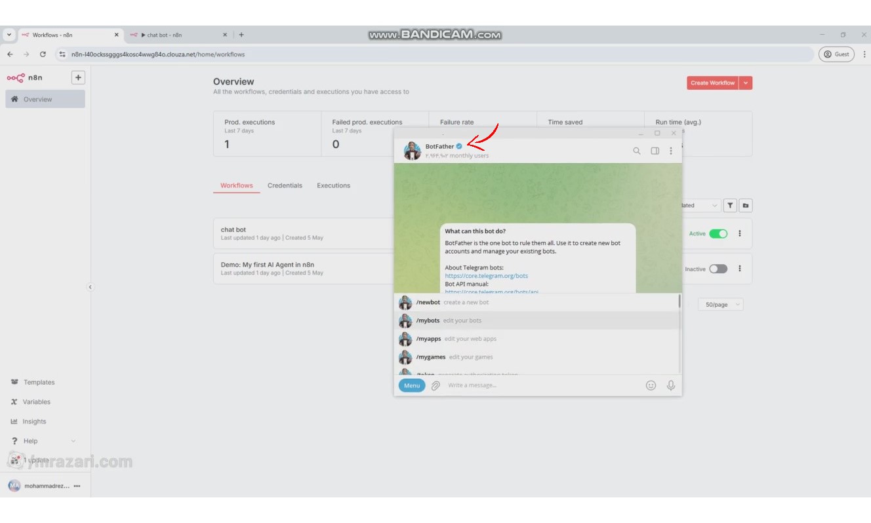Switch to the Credentials tab
The height and width of the screenshot is (523, 871).
(x=285, y=185)
